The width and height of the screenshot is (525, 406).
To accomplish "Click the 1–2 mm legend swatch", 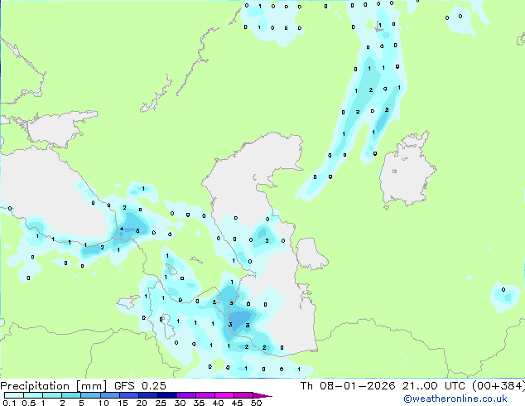I will pos(52,395).
